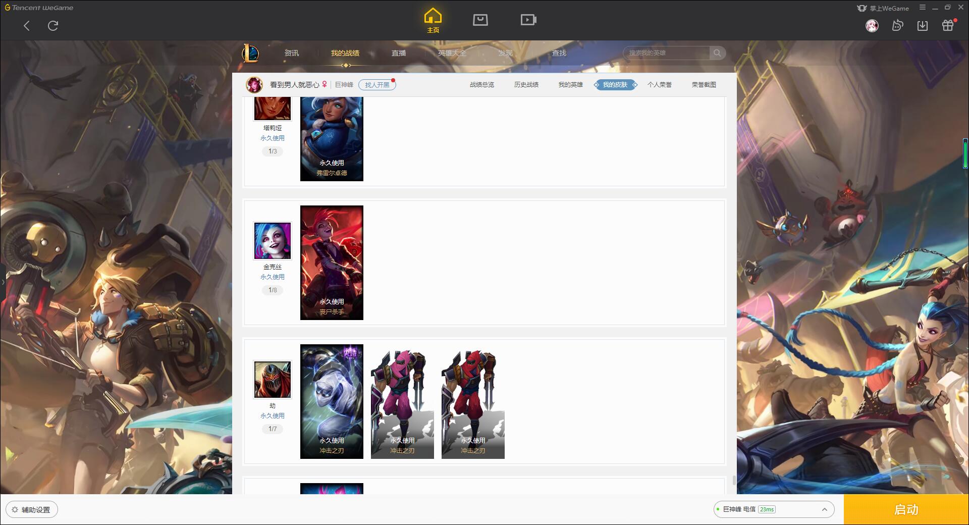
Task: Click the 金克丝 champion portrait
Action: pos(273,241)
